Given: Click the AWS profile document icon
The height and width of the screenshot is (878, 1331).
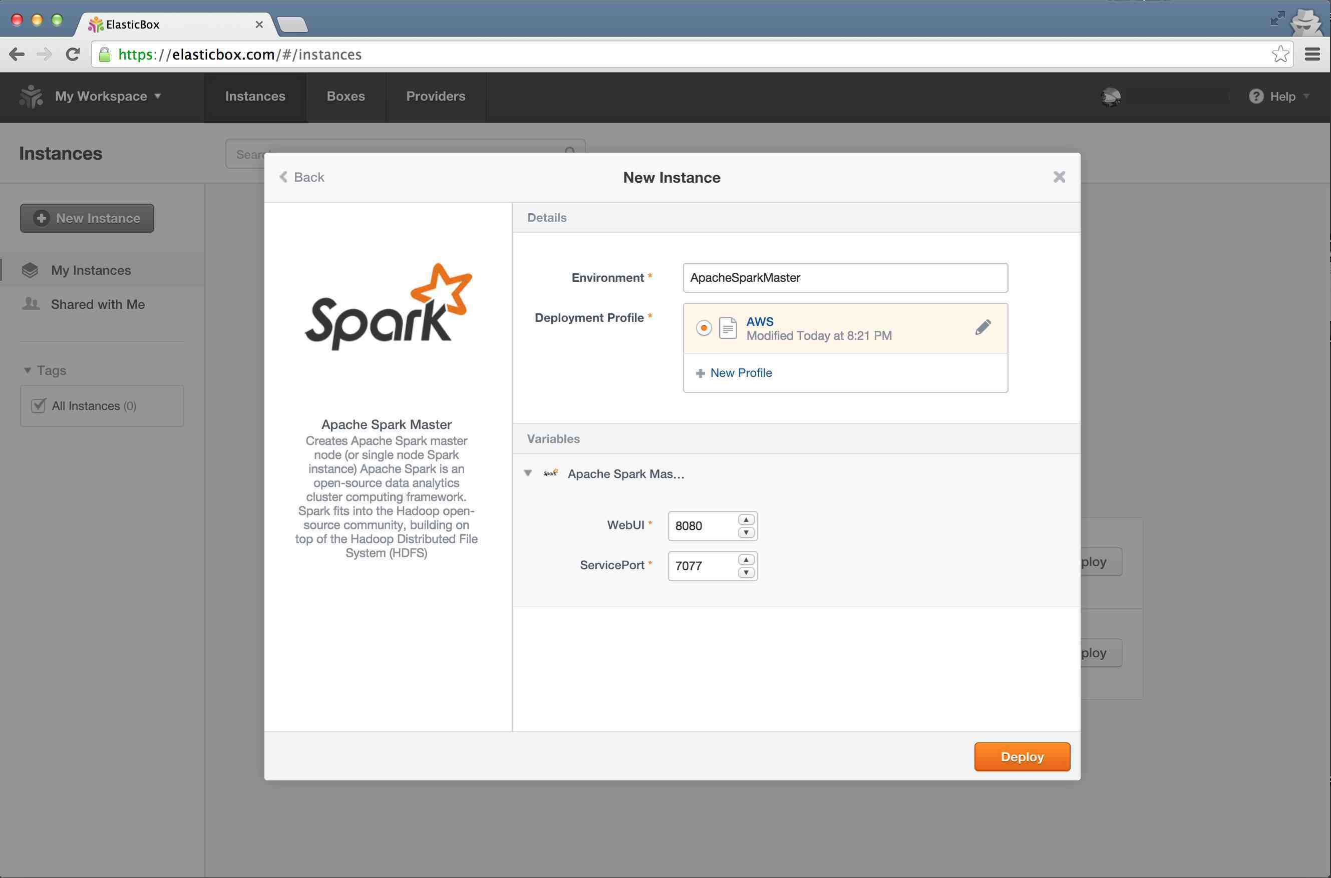Looking at the screenshot, I should [x=728, y=328].
